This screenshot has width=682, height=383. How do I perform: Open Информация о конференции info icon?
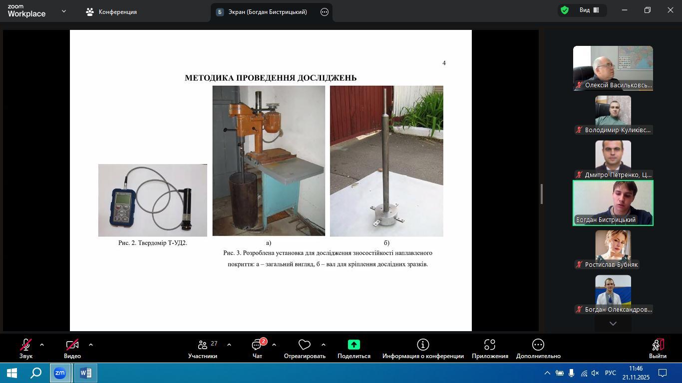(x=423, y=345)
